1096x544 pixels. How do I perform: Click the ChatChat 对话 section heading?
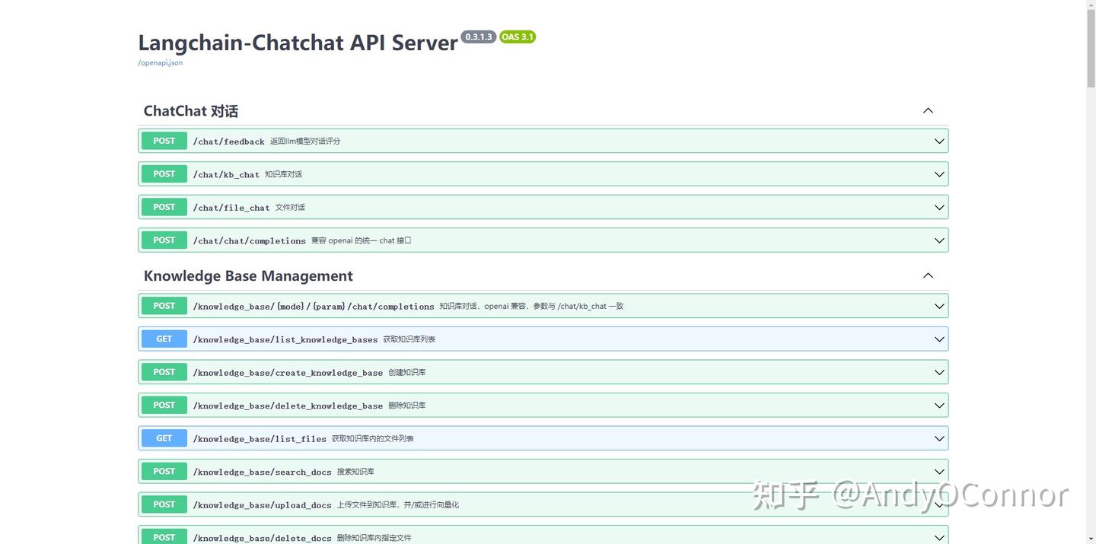[191, 111]
